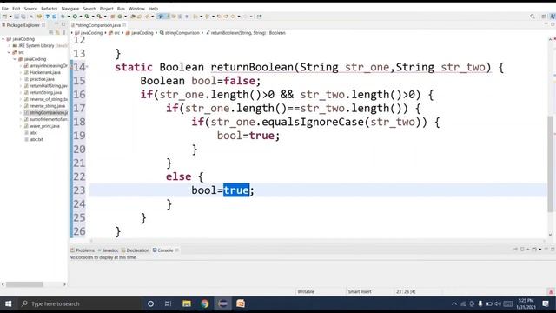This screenshot has height=313, width=556.
Task: Click the Save All toolbar icon
Action: click(x=23, y=17)
